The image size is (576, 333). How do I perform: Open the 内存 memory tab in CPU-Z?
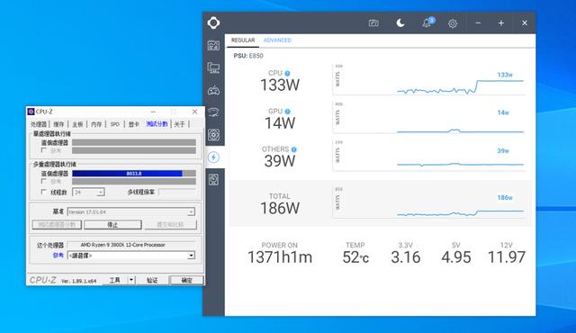[96, 124]
